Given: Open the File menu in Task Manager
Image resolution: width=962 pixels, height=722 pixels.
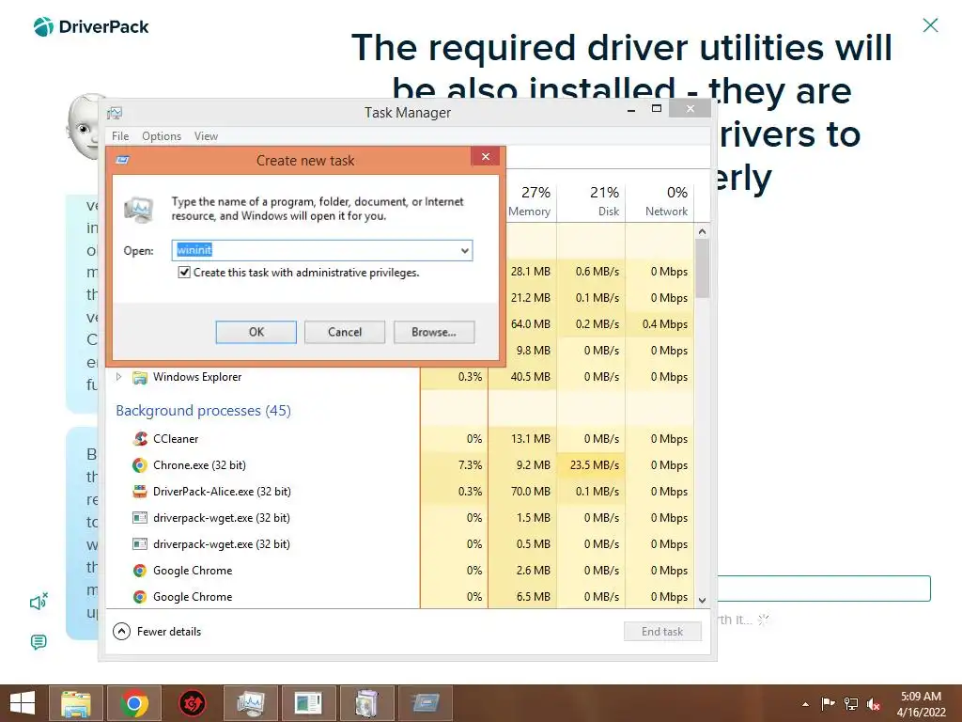Looking at the screenshot, I should coord(120,136).
